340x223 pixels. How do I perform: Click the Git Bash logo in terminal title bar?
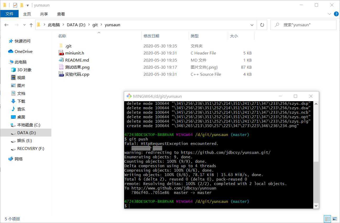click(x=129, y=96)
